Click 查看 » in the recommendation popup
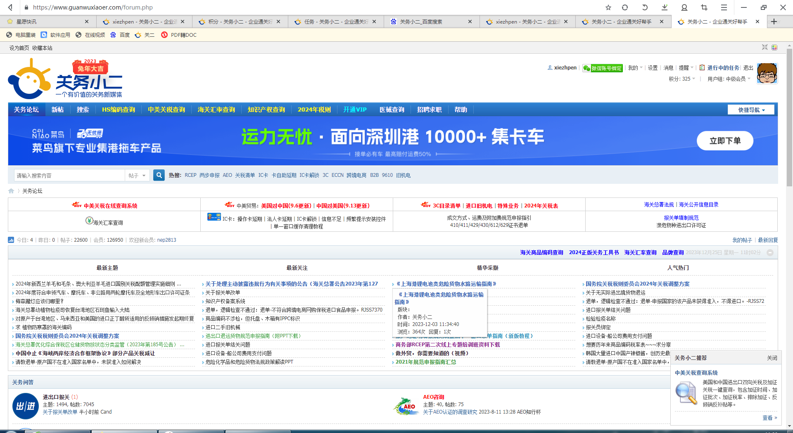 770,418
